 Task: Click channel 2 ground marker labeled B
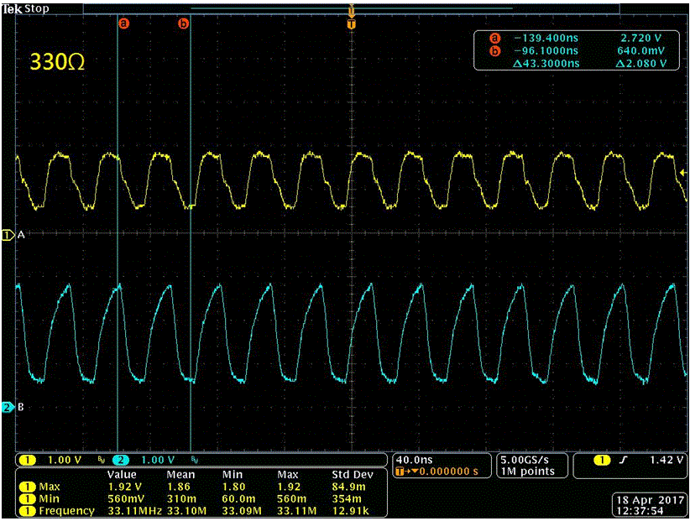(x=8, y=407)
